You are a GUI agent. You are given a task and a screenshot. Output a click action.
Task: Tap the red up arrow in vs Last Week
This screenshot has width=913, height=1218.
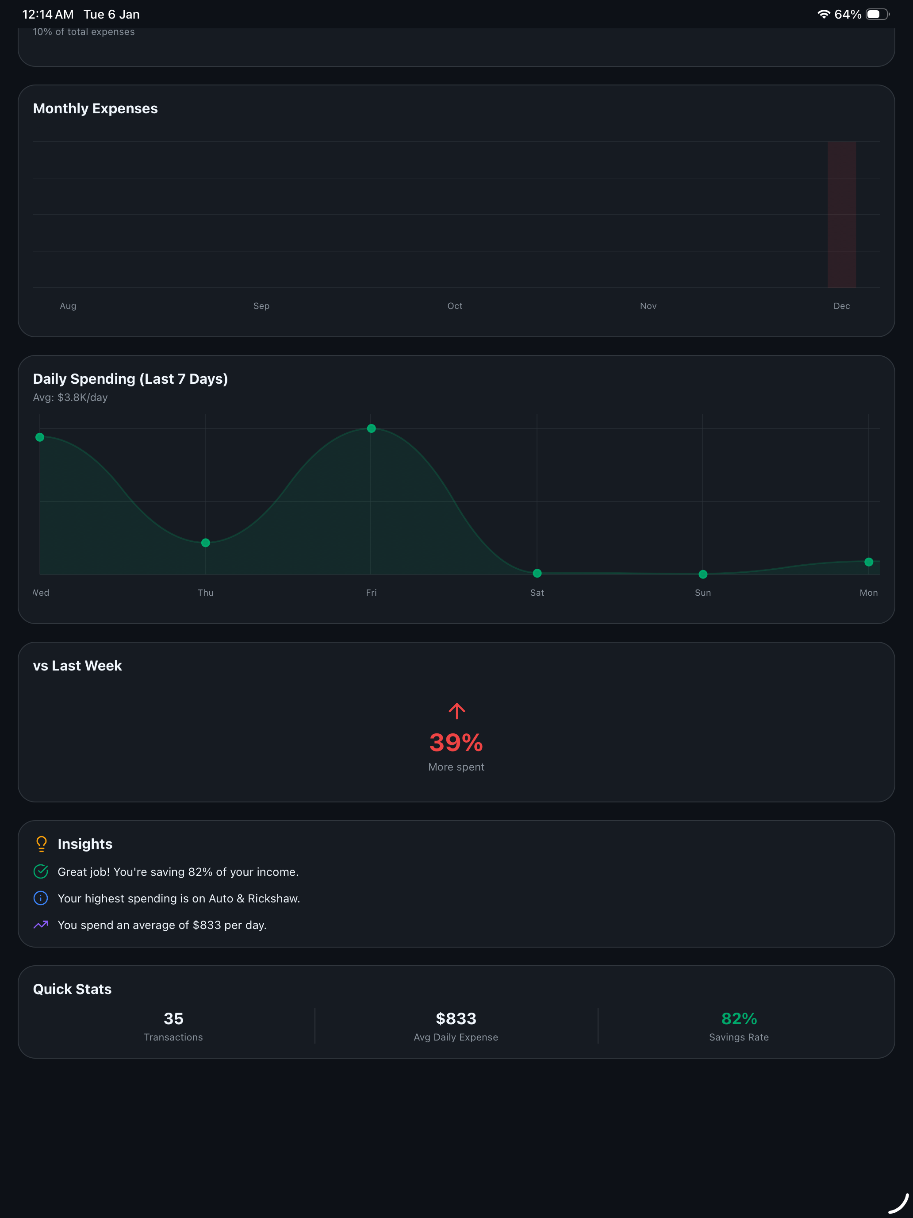point(456,711)
